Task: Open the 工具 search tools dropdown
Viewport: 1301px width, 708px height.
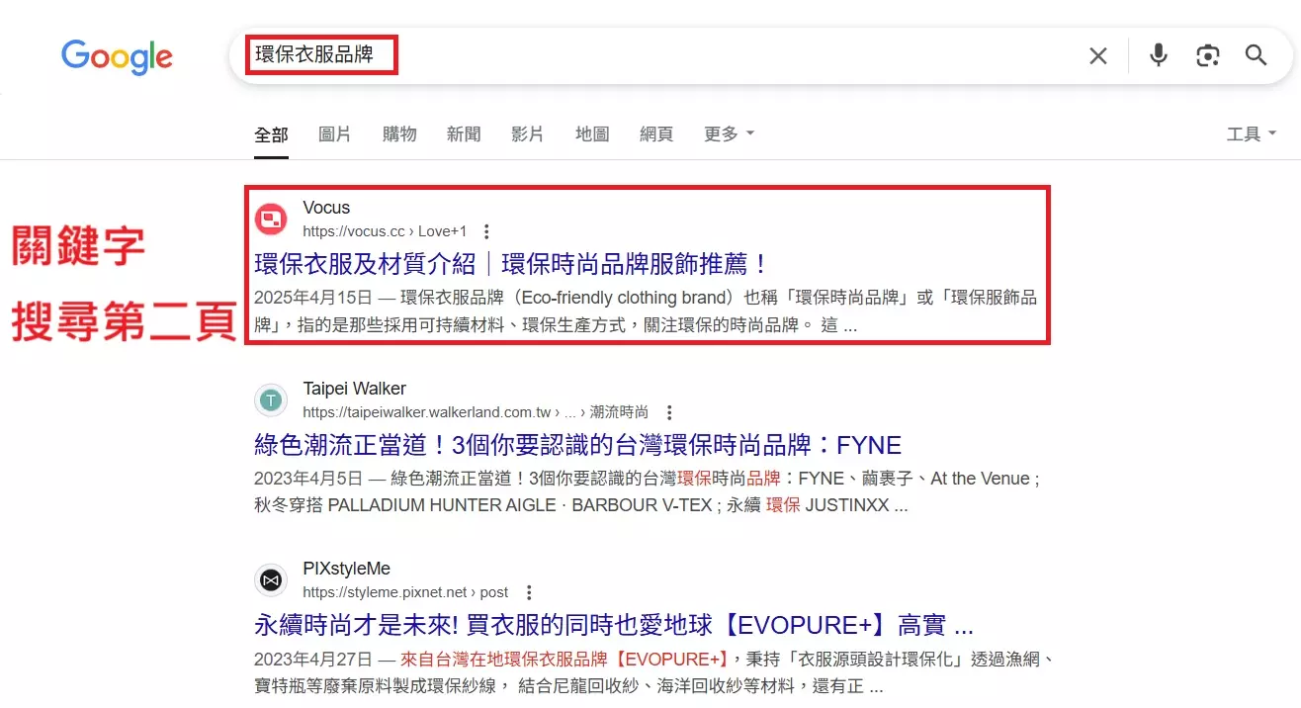Action: 1250,133
